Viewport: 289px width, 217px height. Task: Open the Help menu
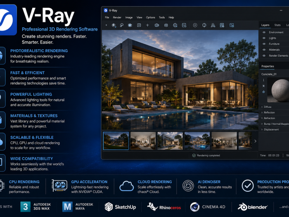[171, 17]
